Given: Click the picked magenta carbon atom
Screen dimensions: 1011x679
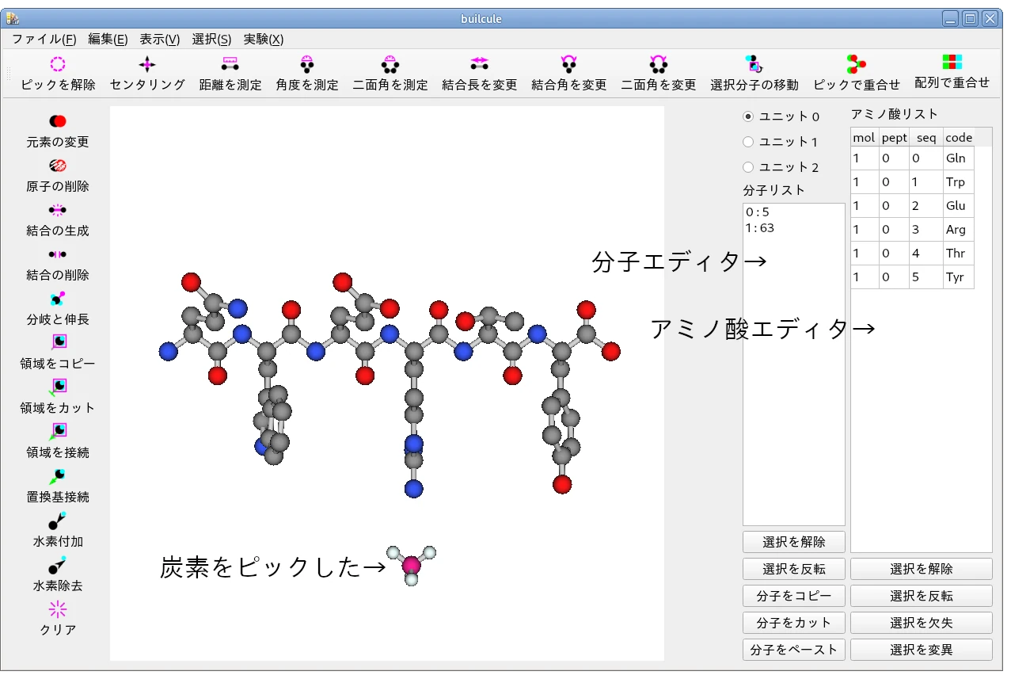Looking at the screenshot, I should (x=411, y=565).
